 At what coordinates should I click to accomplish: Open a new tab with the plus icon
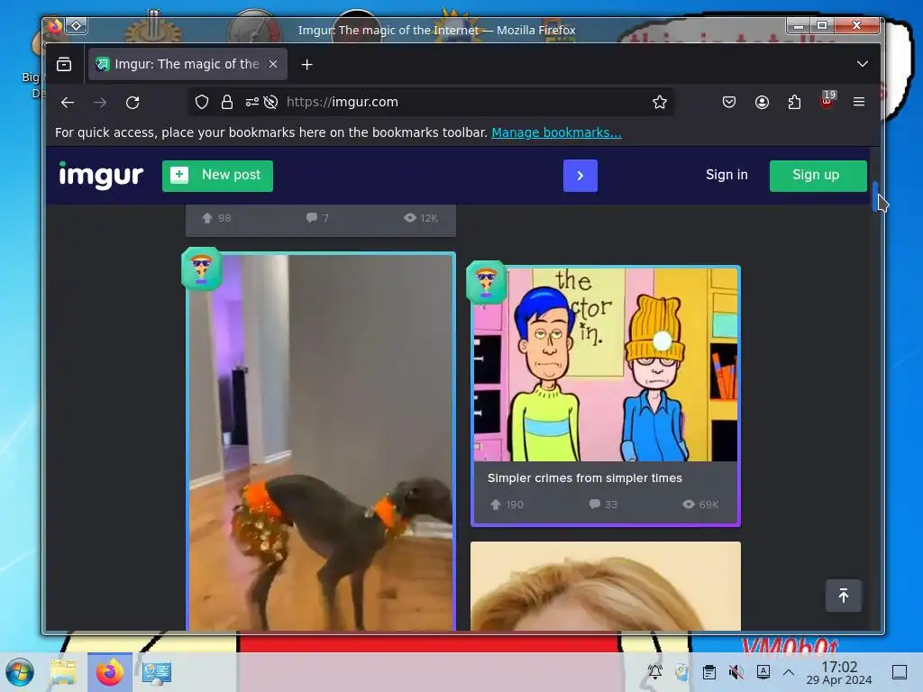(x=306, y=64)
